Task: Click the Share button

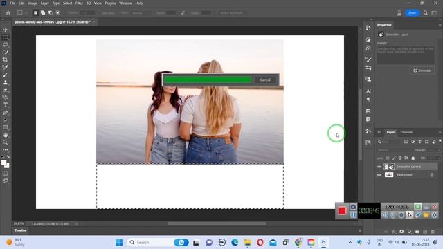Action: [x=412, y=13]
